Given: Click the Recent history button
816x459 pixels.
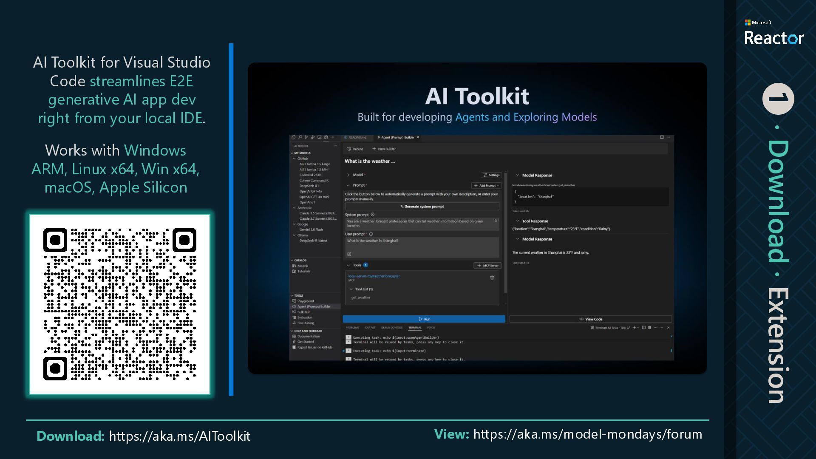Looking at the screenshot, I should coord(355,149).
